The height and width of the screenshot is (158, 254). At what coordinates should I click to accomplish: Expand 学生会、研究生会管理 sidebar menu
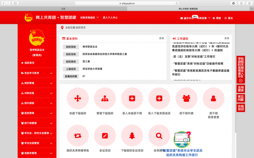[x=37, y=133]
